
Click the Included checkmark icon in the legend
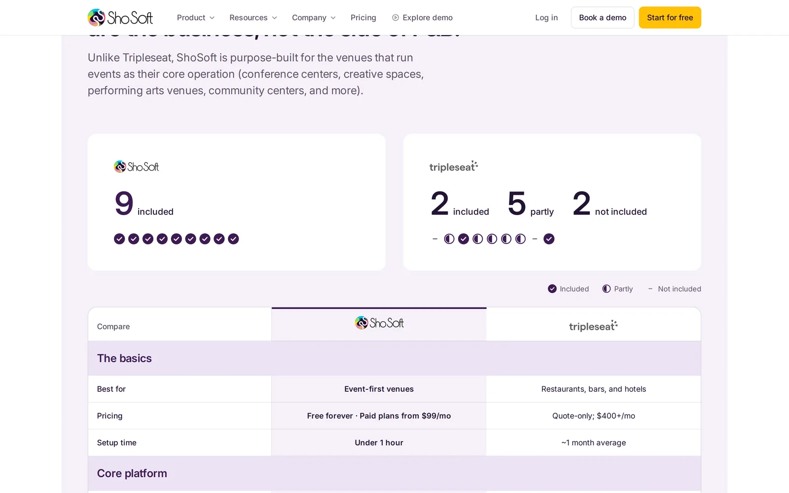552,289
